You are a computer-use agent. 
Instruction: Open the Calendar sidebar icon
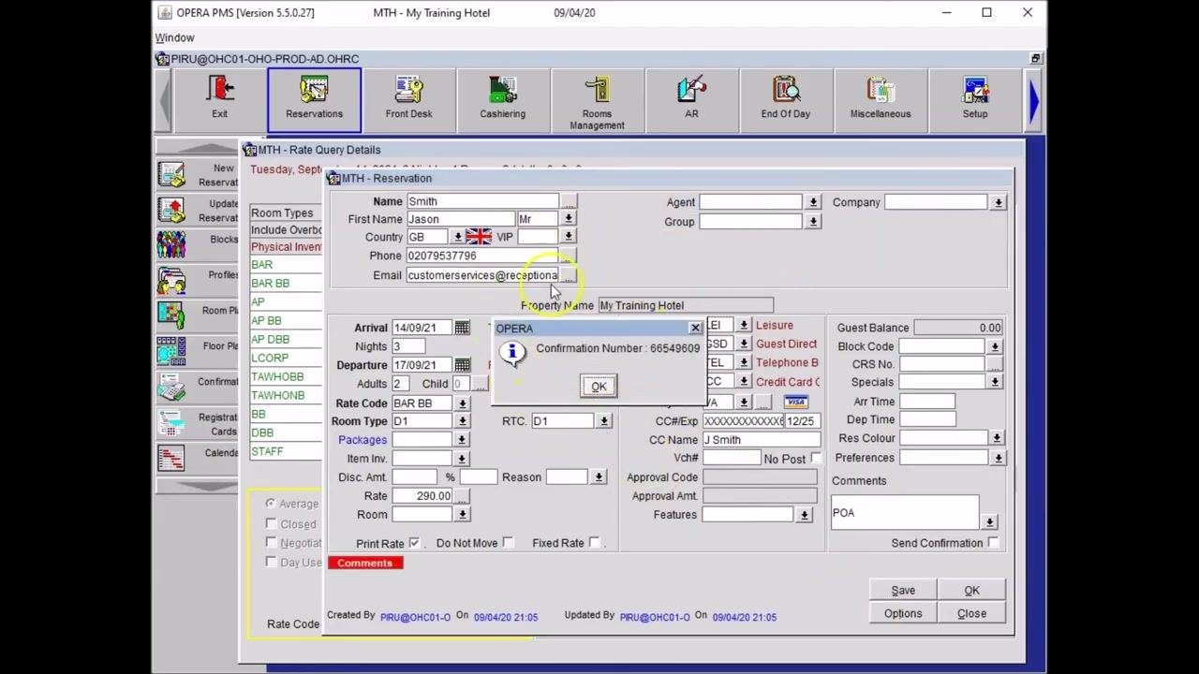point(171,459)
